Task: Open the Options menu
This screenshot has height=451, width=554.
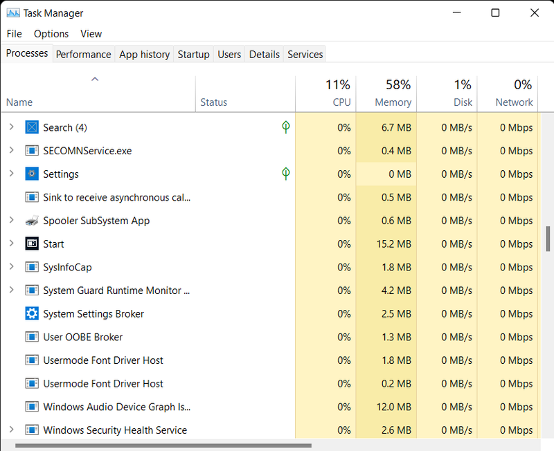Action: 51,34
